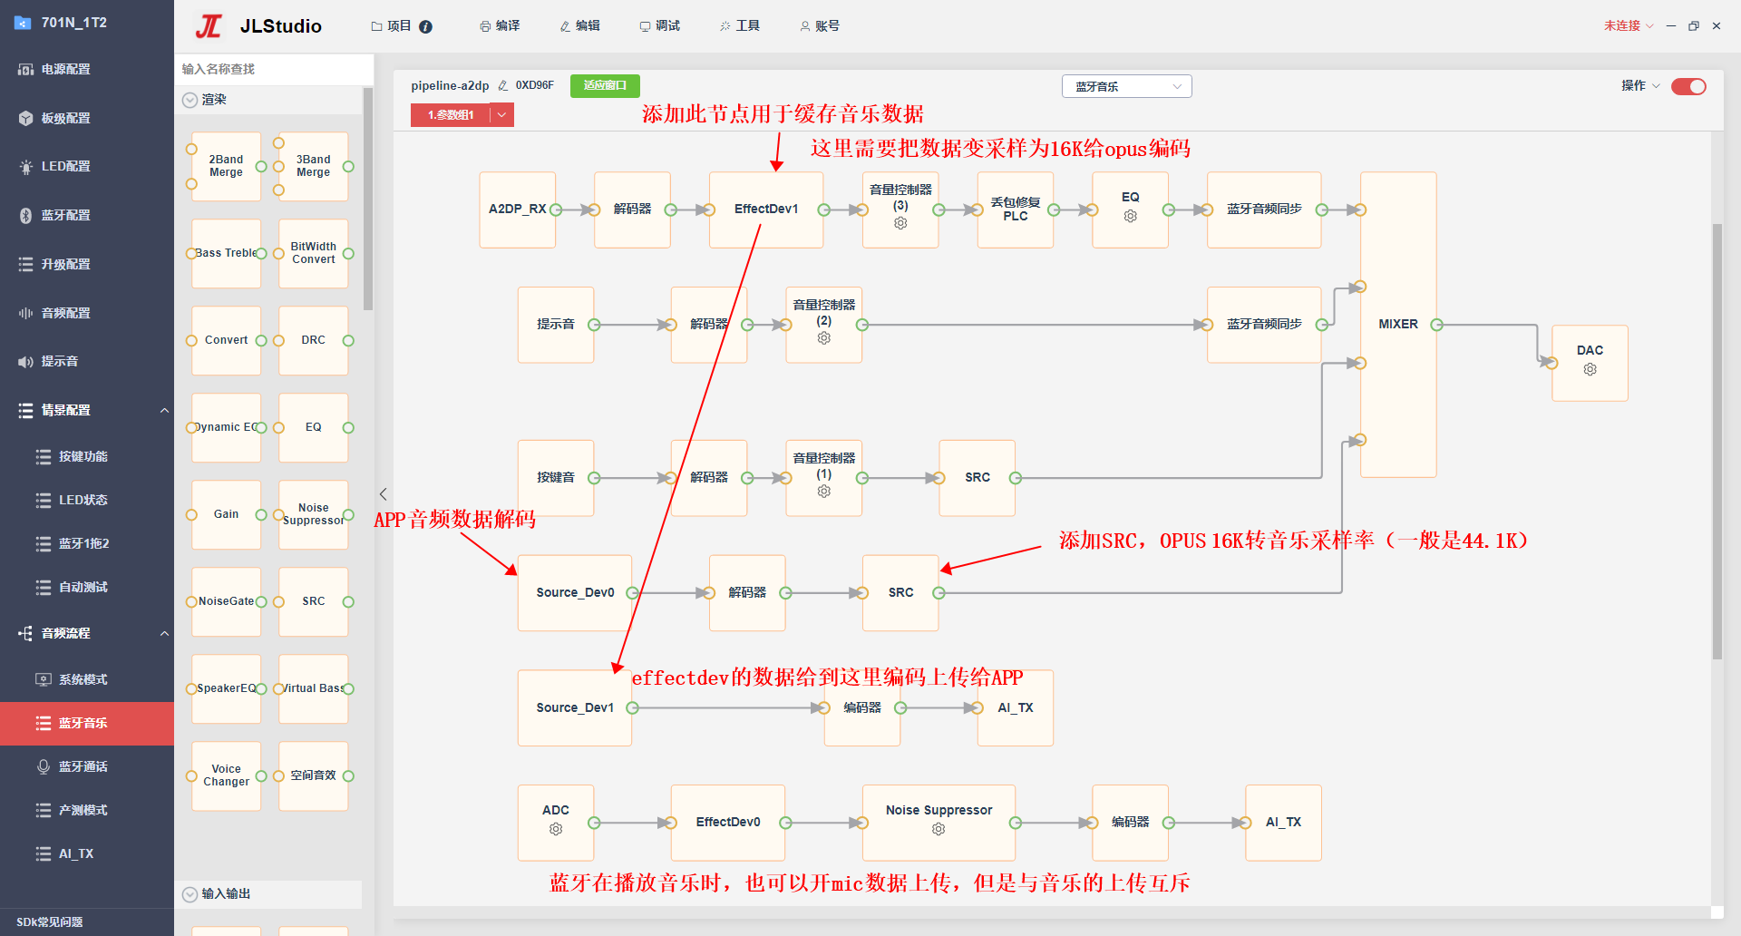
Task: Select the 蓝牙音乐 sidebar item
Action: point(87,724)
